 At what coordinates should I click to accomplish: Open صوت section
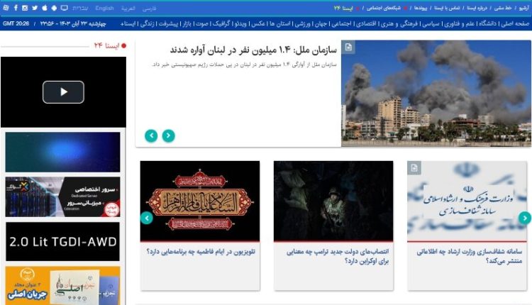pyautogui.click(x=201, y=23)
